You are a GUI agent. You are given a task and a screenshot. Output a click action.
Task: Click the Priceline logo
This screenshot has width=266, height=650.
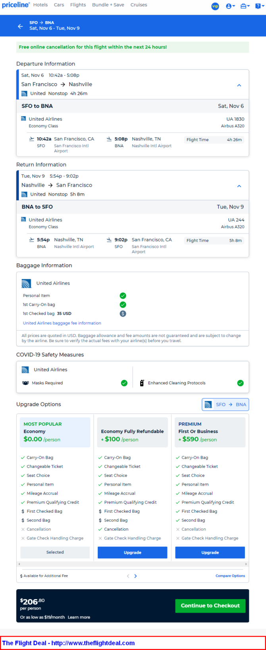pyautogui.click(x=15, y=5)
